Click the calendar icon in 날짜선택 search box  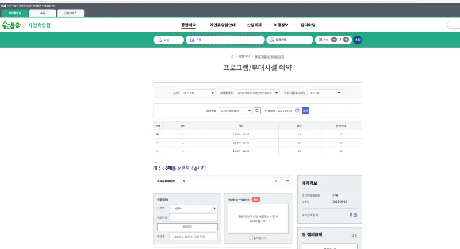[x=272, y=40]
